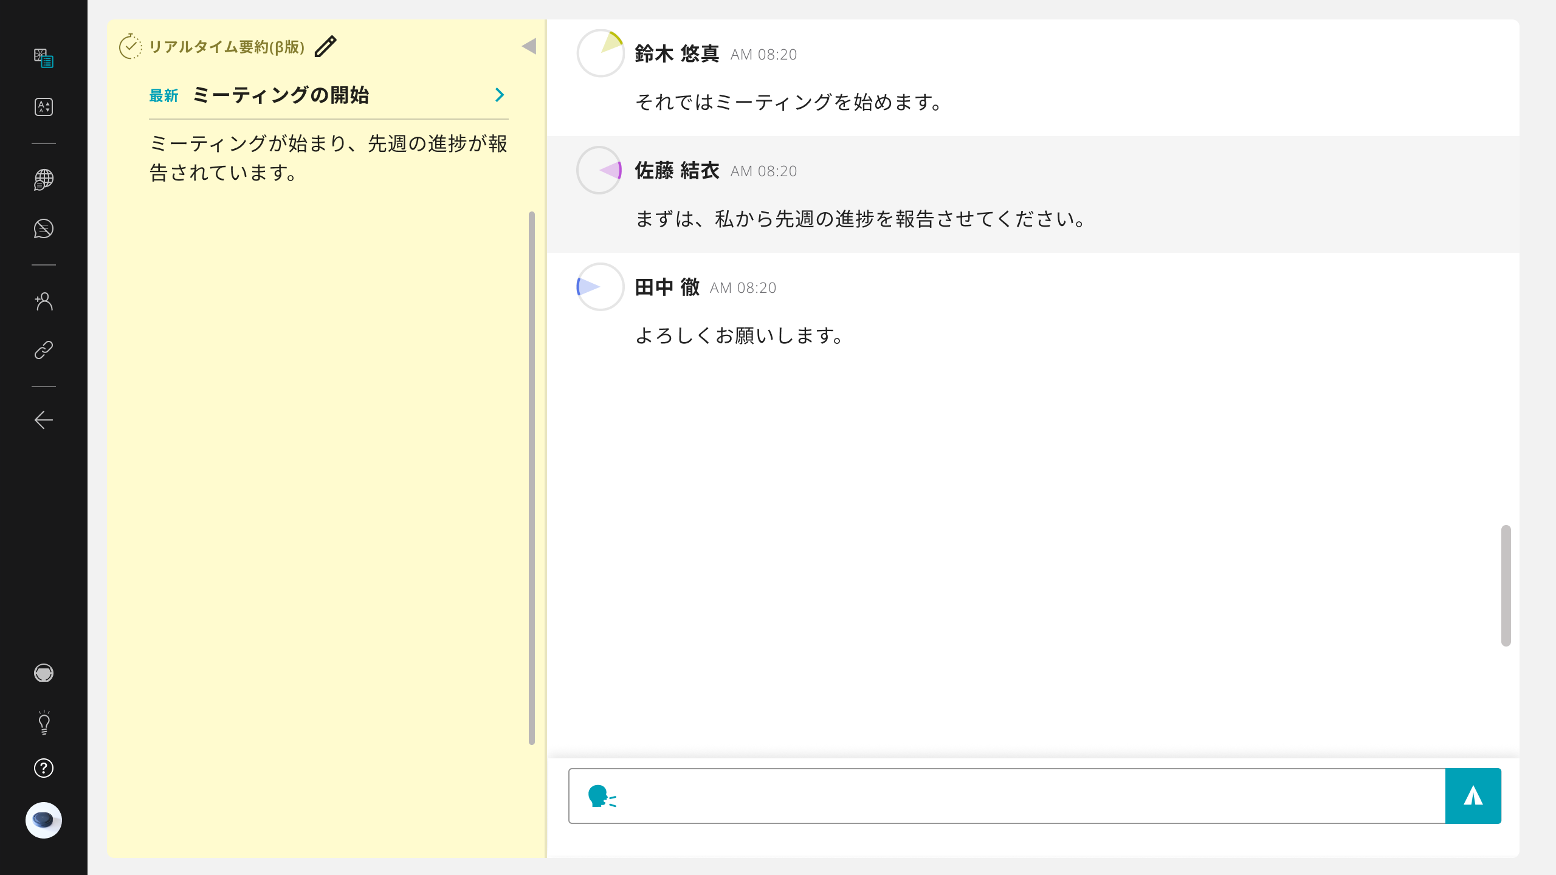Viewport: 1556px width, 875px height.
Task: Edit summary title with the pencil icon
Action: pos(326,46)
